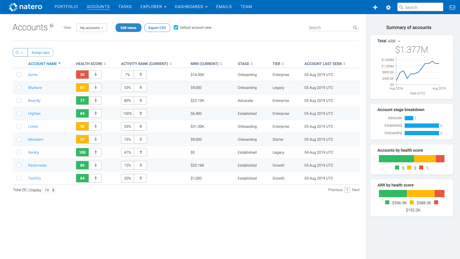Open the My accounts view dropdown

[91, 28]
